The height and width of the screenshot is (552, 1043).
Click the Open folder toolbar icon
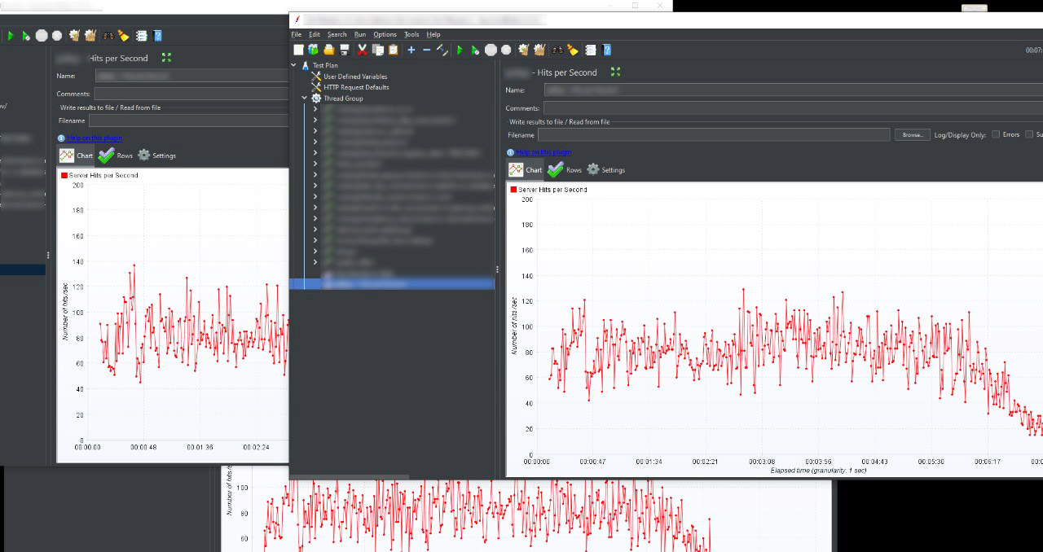329,50
